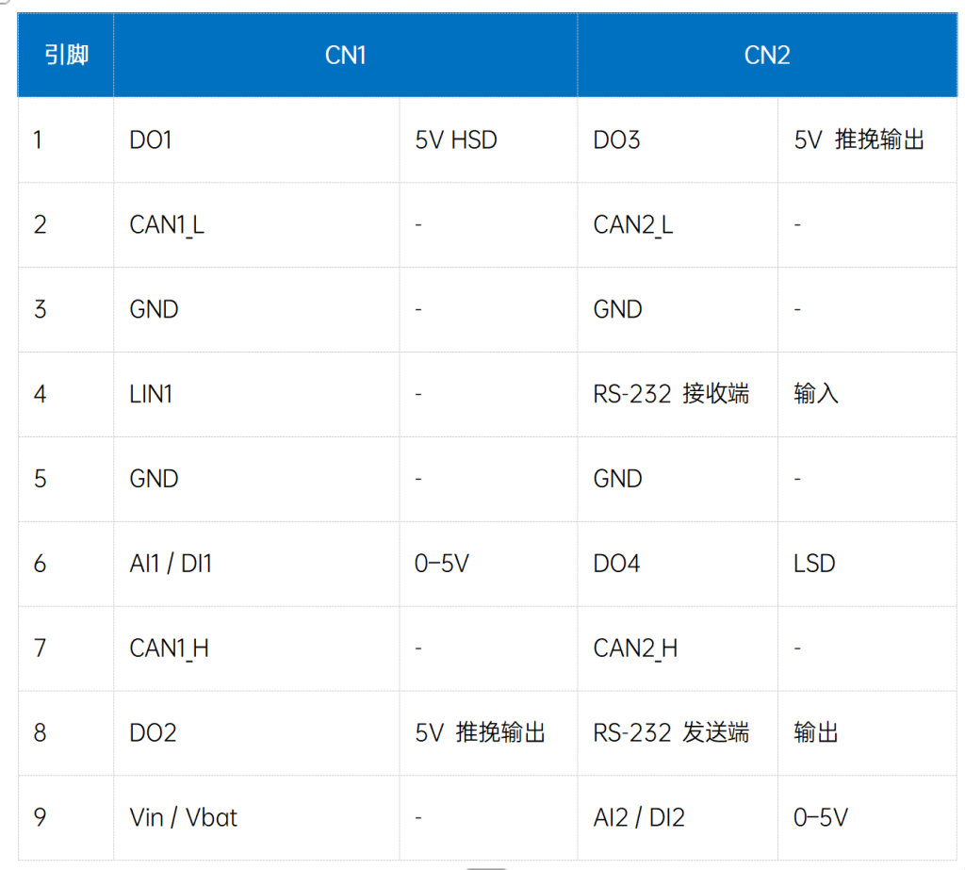This screenshot has height=870, width=965.
Task: Click the DO4 cell
Action: click(616, 564)
